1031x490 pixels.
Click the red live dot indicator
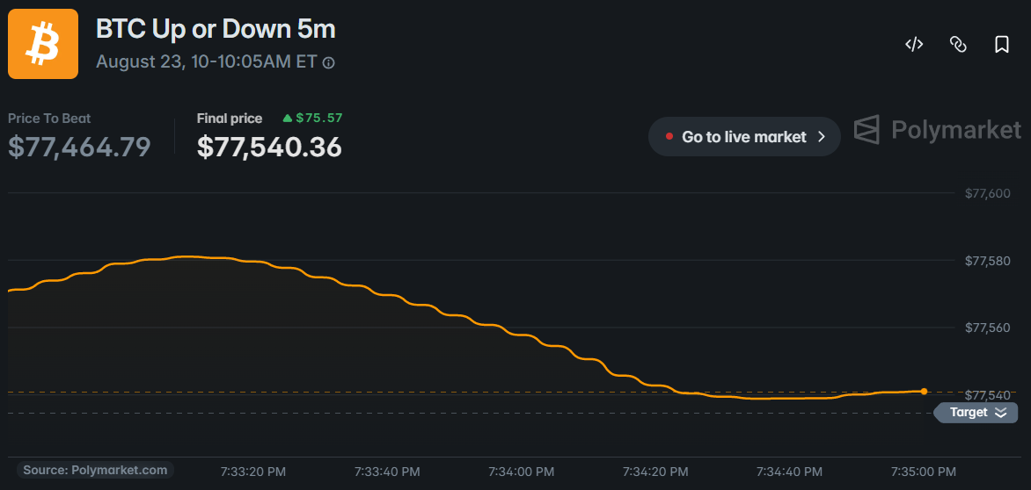[x=669, y=136]
